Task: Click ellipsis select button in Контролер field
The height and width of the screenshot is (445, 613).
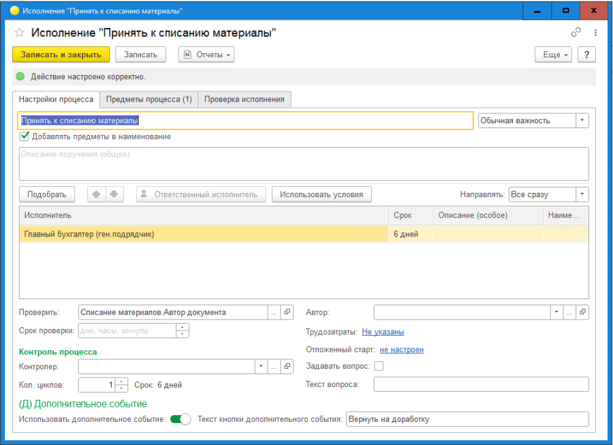Action: 274,366
